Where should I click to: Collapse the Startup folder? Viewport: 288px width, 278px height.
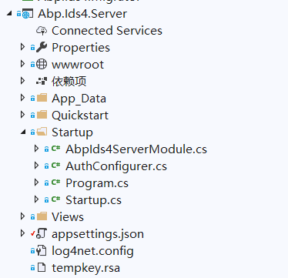23,132
